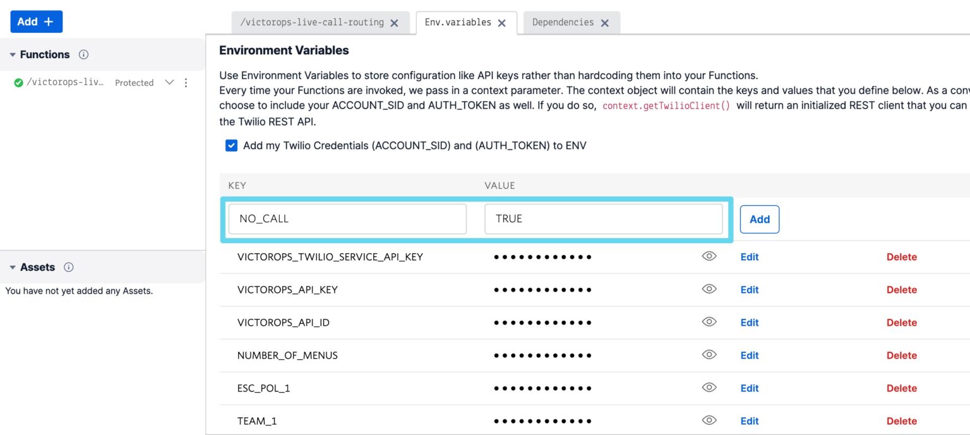This screenshot has width=970, height=435.
Task: Click the green status icon beside /victorops-liv function
Action: pyautogui.click(x=17, y=82)
